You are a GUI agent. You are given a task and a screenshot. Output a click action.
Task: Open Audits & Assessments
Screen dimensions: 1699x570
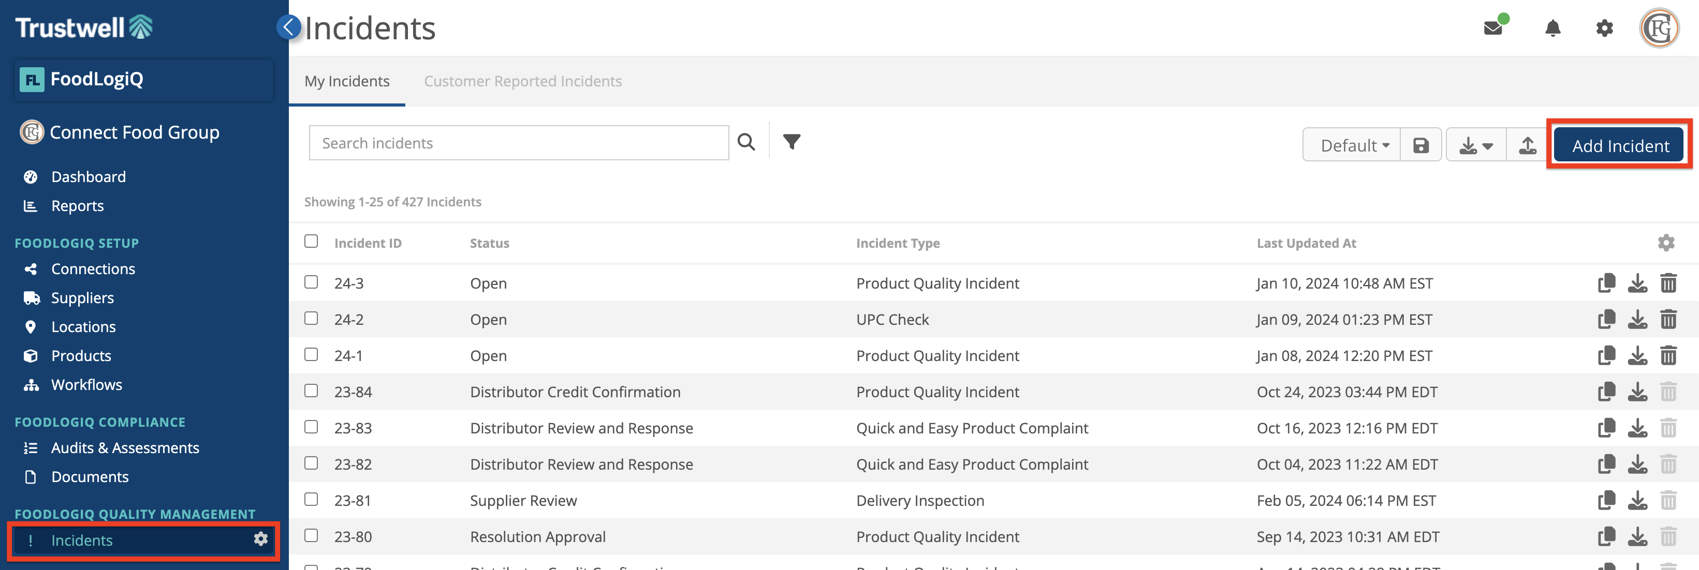(x=125, y=448)
